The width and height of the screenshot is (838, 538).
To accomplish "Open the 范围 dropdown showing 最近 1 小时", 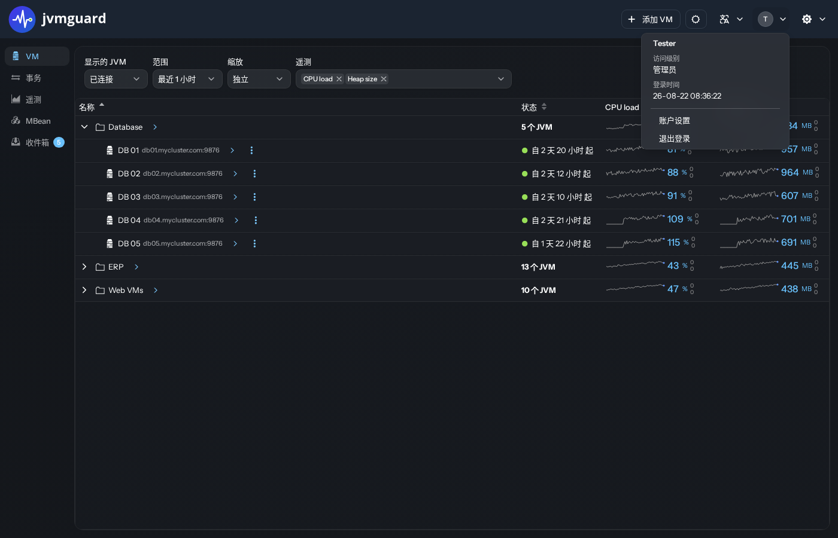I will (187, 79).
